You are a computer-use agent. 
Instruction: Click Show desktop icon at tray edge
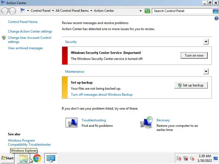[x=216, y=158]
